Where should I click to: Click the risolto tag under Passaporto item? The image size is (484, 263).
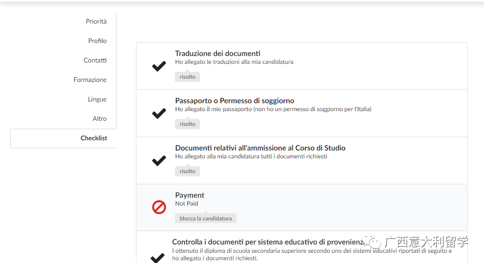point(187,124)
